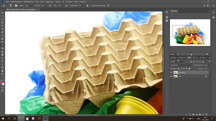This screenshot has height=121, width=216.
Task: Select the Path Selection tool
Action: coord(2,65)
